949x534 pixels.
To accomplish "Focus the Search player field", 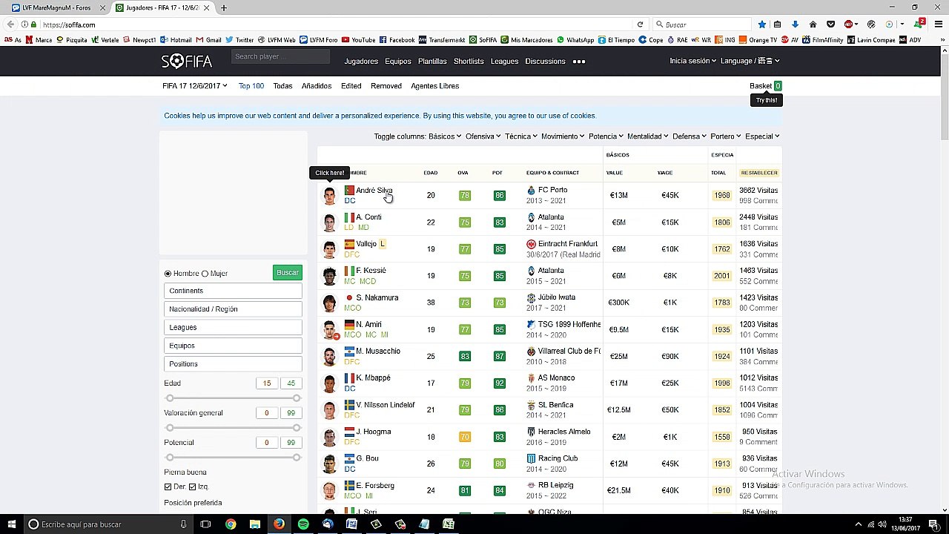I will pyautogui.click(x=280, y=56).
